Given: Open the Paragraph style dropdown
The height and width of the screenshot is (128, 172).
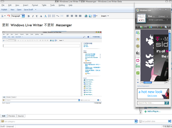Looking at the screenshot, I should click(23, 16).
